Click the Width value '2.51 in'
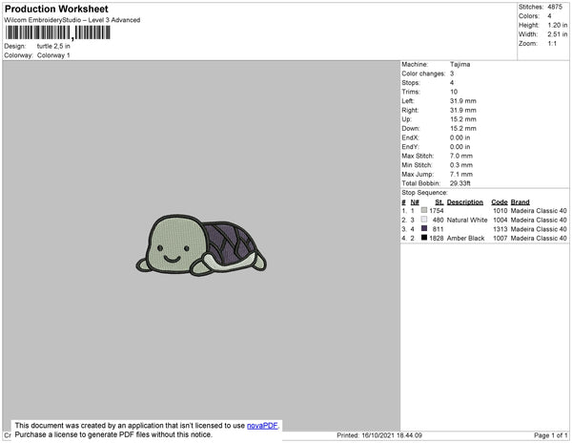 557,34
